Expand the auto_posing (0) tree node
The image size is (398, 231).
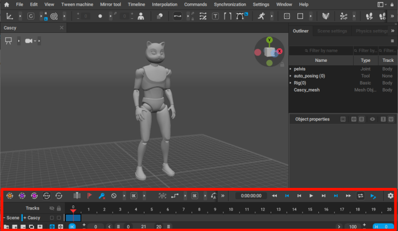click(x=291, y=76)
